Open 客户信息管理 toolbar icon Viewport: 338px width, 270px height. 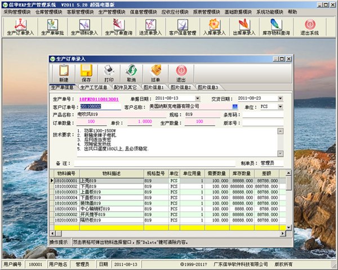tap(183, 27)
